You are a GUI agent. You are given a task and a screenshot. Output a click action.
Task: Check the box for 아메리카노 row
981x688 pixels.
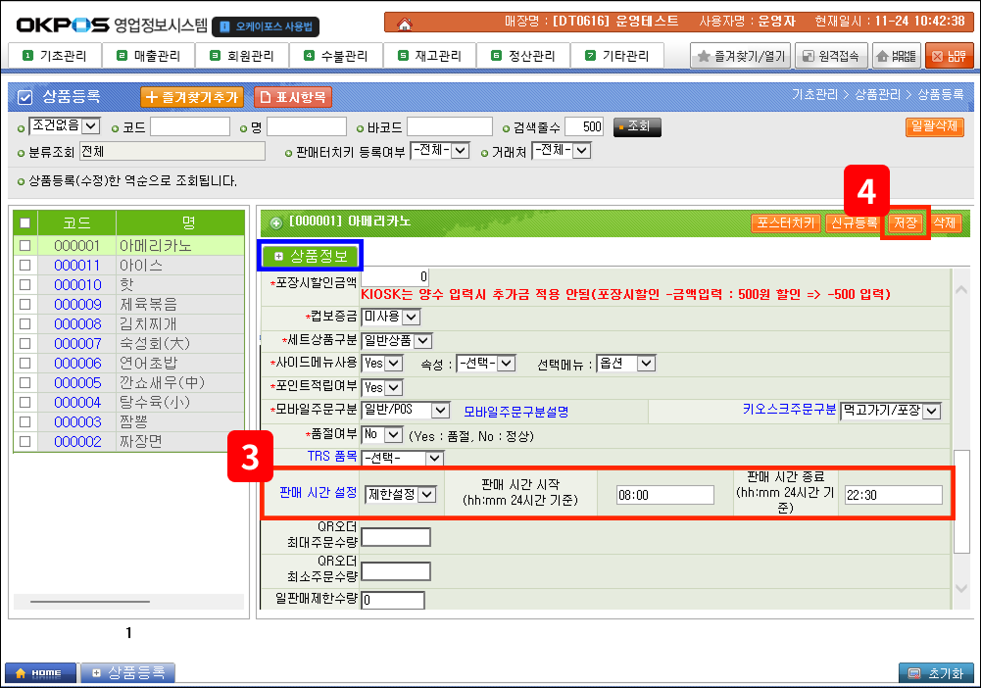pos(25,246)
